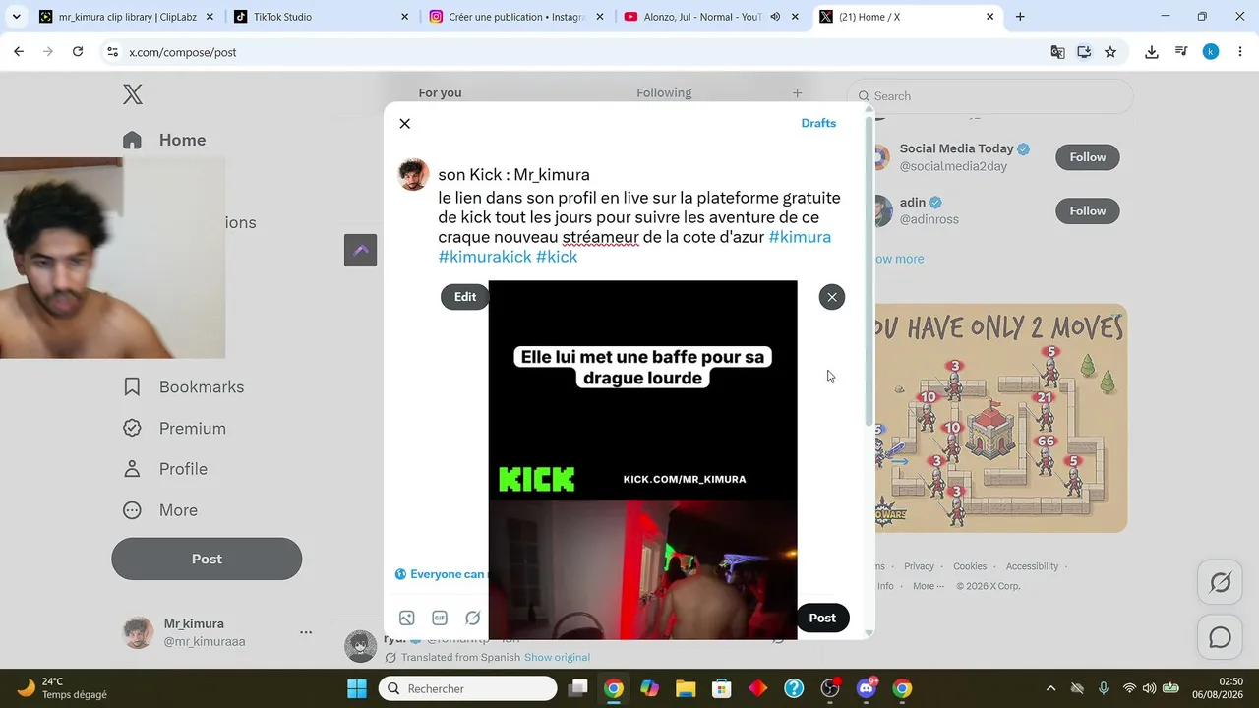Viewport: 1259px width, 708px height.
Task: Open the Cookies footer link
Action: [x=970, y=566]
